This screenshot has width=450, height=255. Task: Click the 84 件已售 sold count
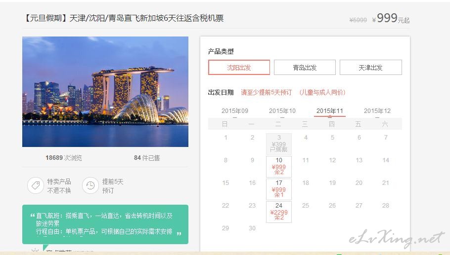(147, 158)
